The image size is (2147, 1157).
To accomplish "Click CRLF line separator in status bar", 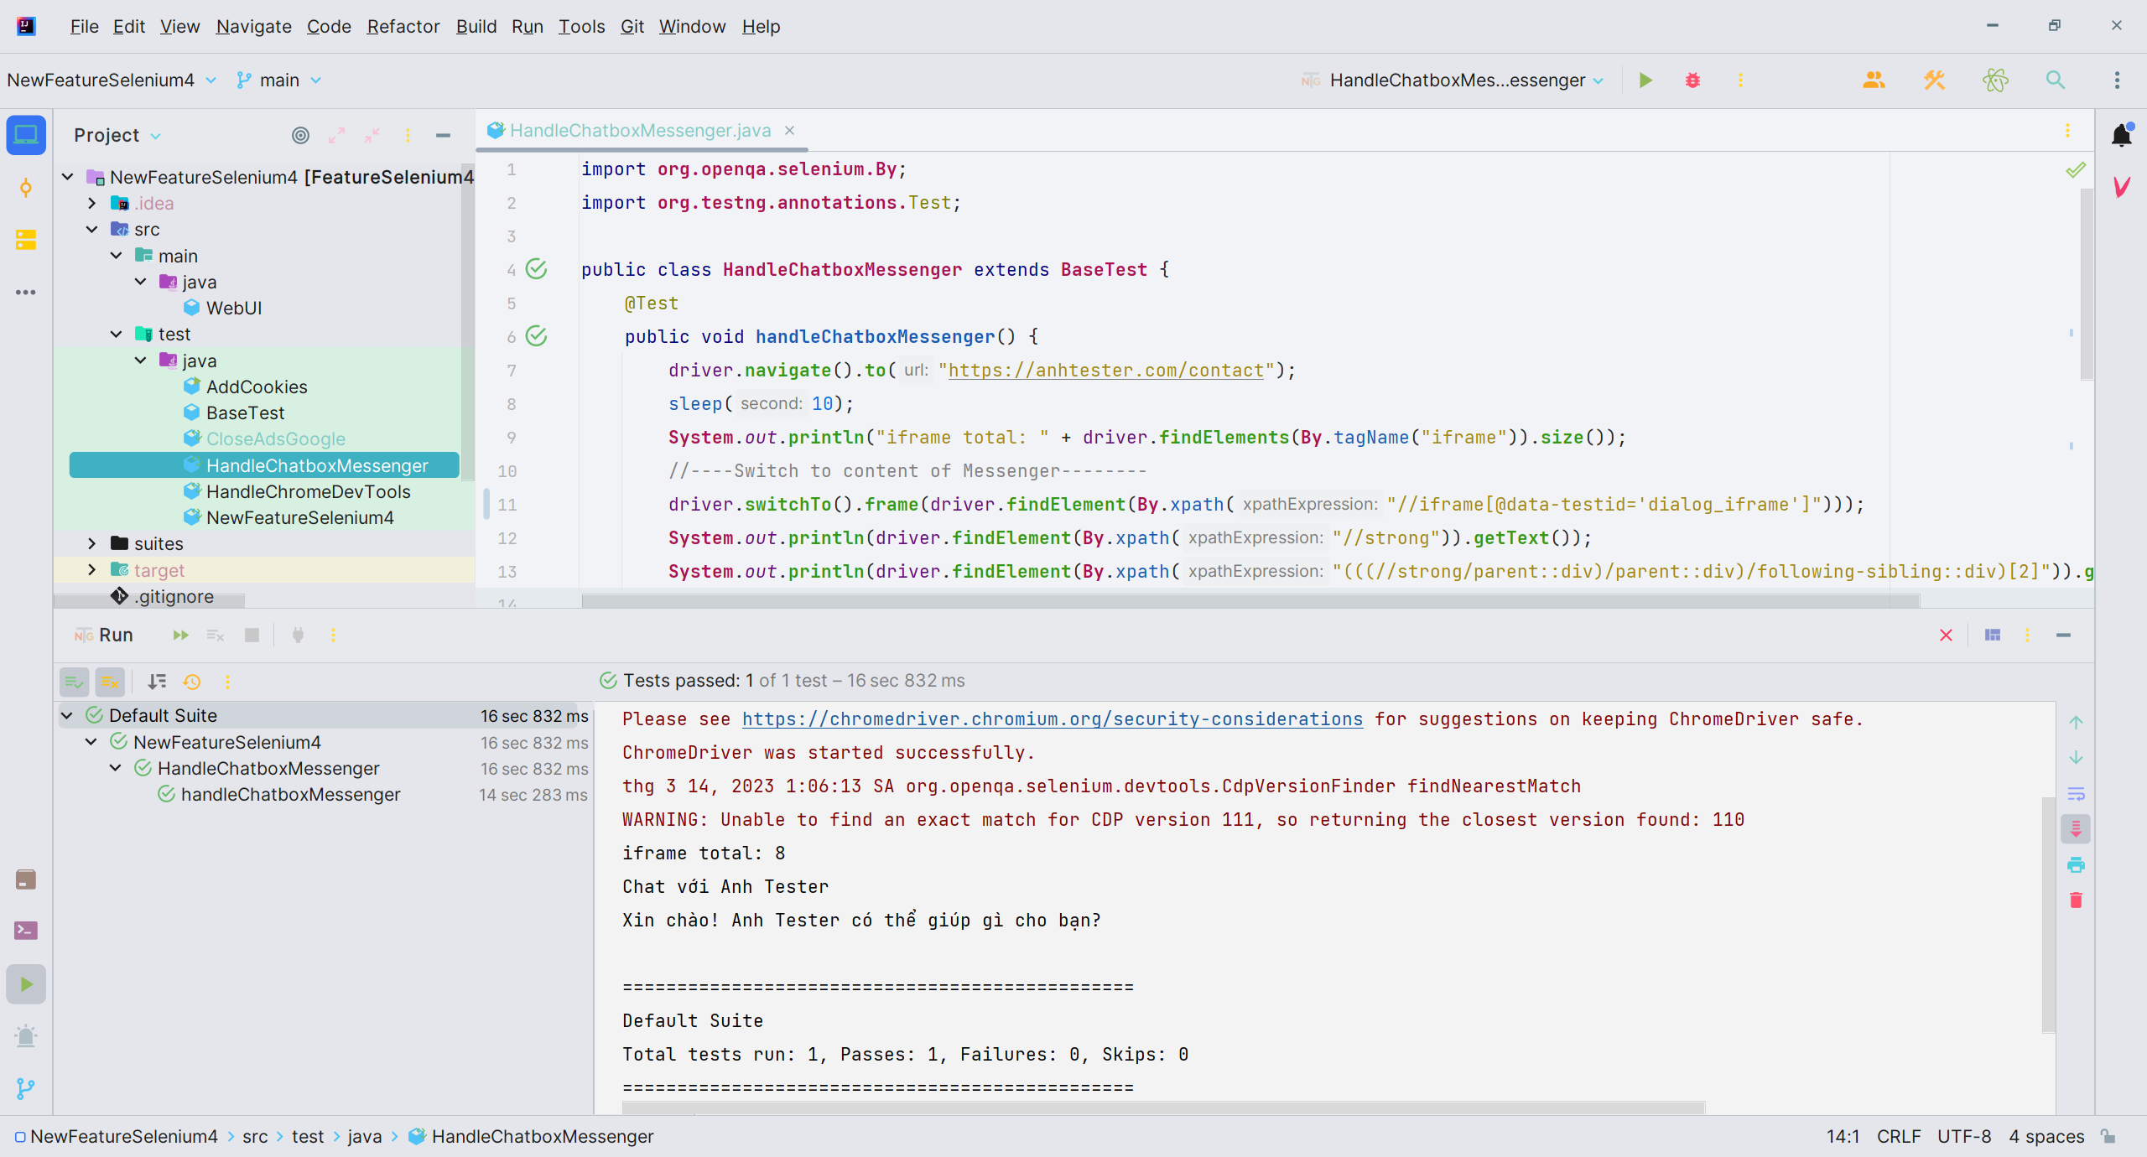I will coord(1898,1136).
